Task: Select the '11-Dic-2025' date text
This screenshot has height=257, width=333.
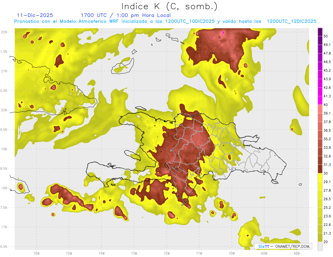Action: 35,15
